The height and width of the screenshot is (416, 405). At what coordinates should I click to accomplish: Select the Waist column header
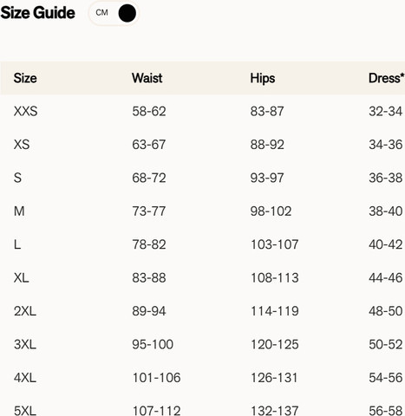147,78
